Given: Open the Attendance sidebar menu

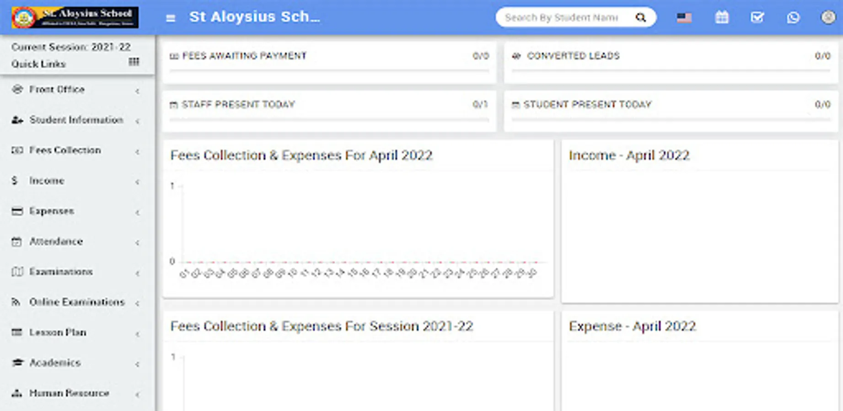Looking at the screenshot, I should point(56,242).
